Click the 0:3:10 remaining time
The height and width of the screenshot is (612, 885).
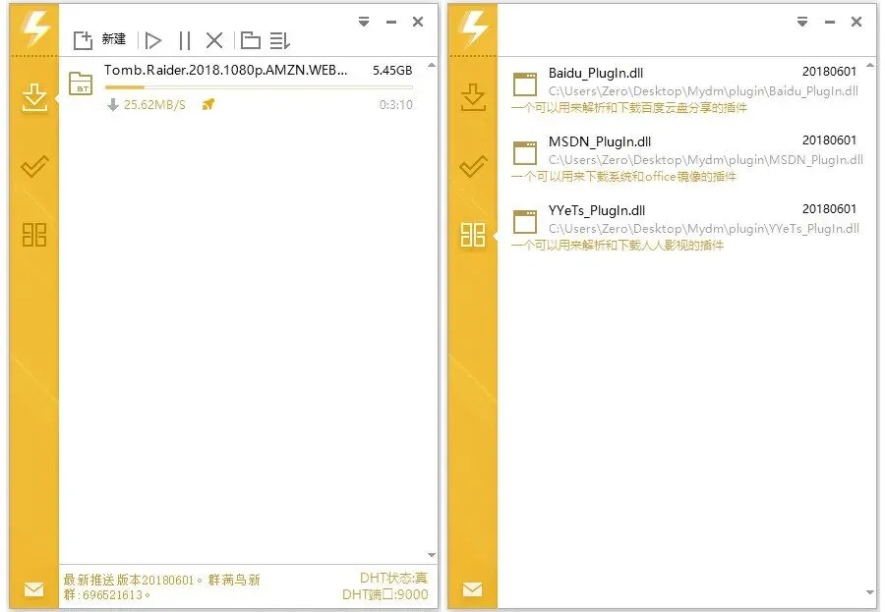(x=396, y=105)
